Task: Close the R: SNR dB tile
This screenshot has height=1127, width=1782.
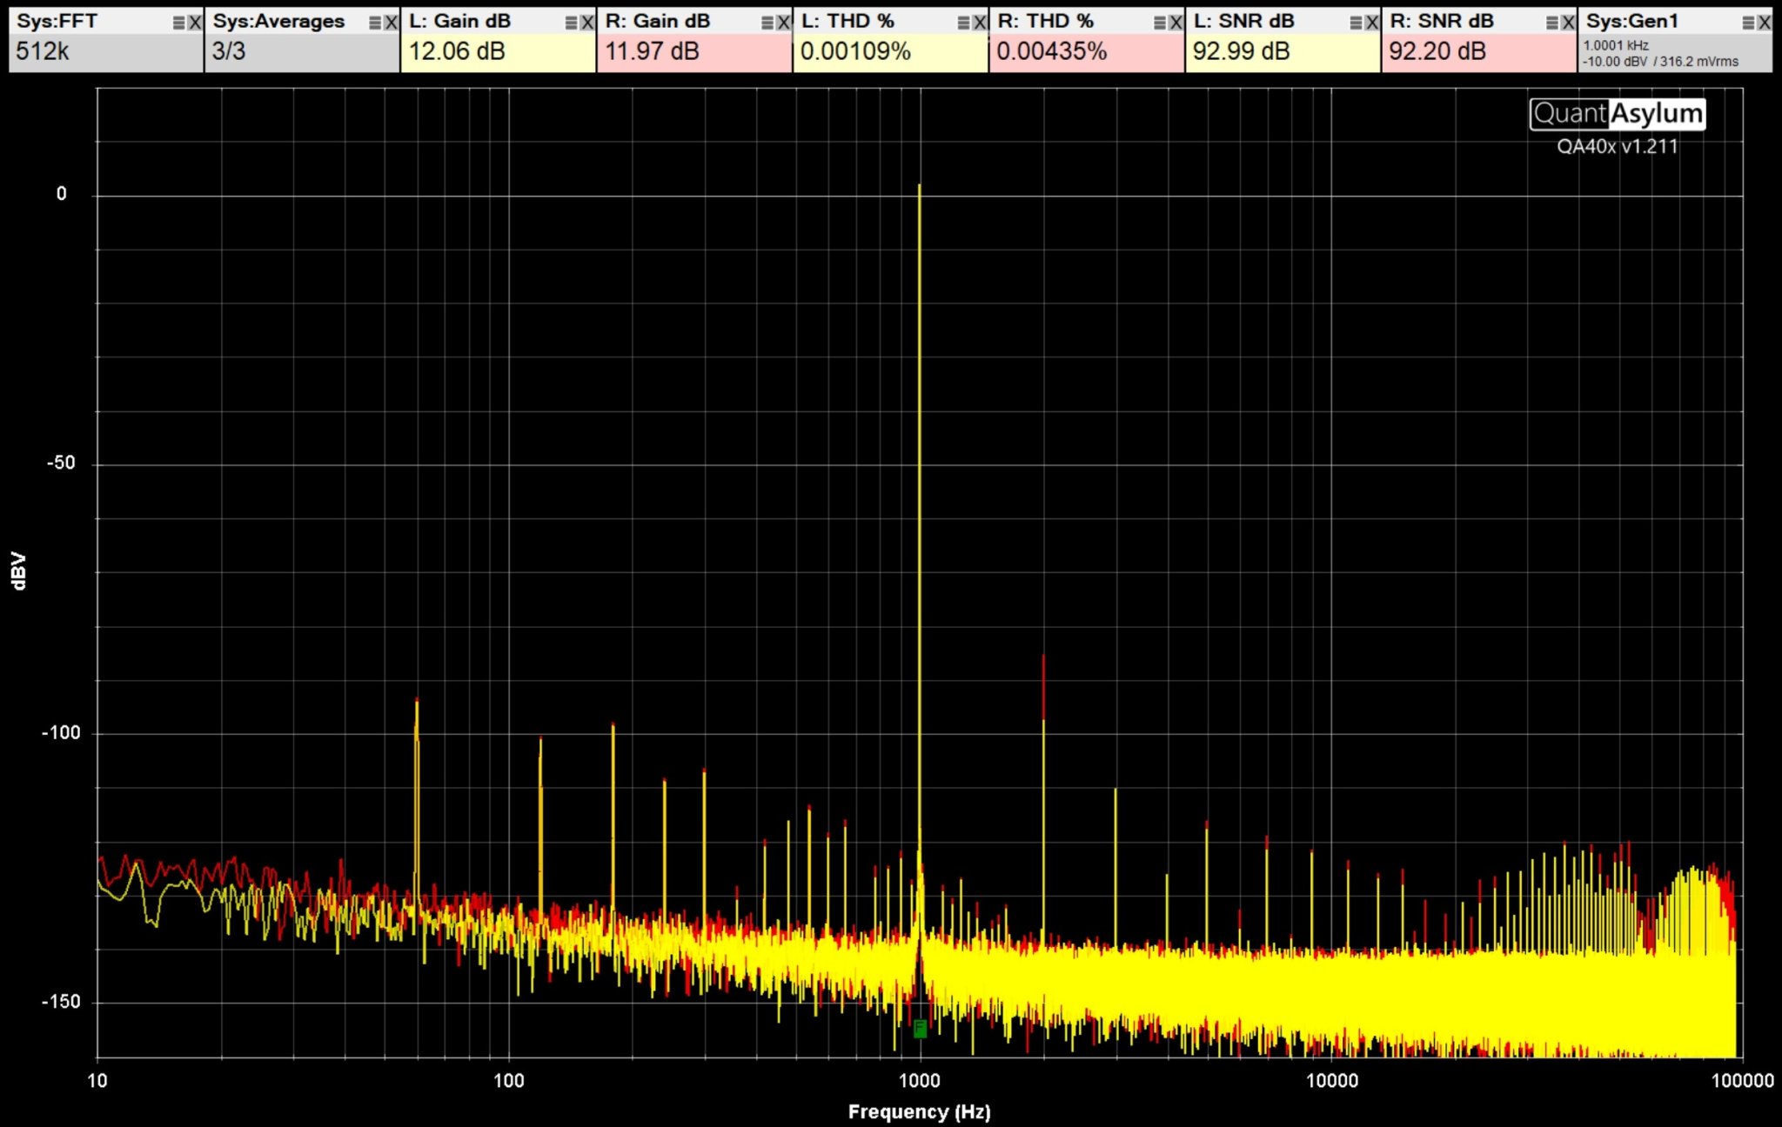Action: pos(1569,23)
